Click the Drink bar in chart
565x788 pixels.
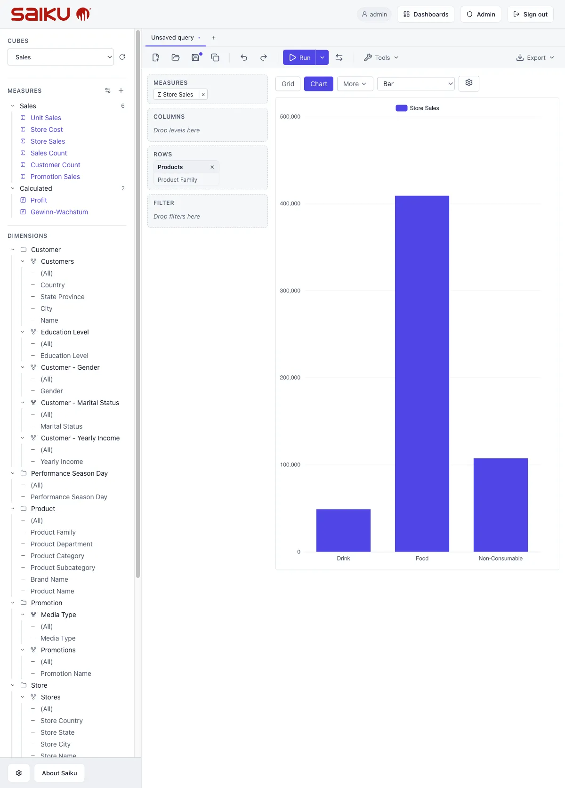pos(343,530)
